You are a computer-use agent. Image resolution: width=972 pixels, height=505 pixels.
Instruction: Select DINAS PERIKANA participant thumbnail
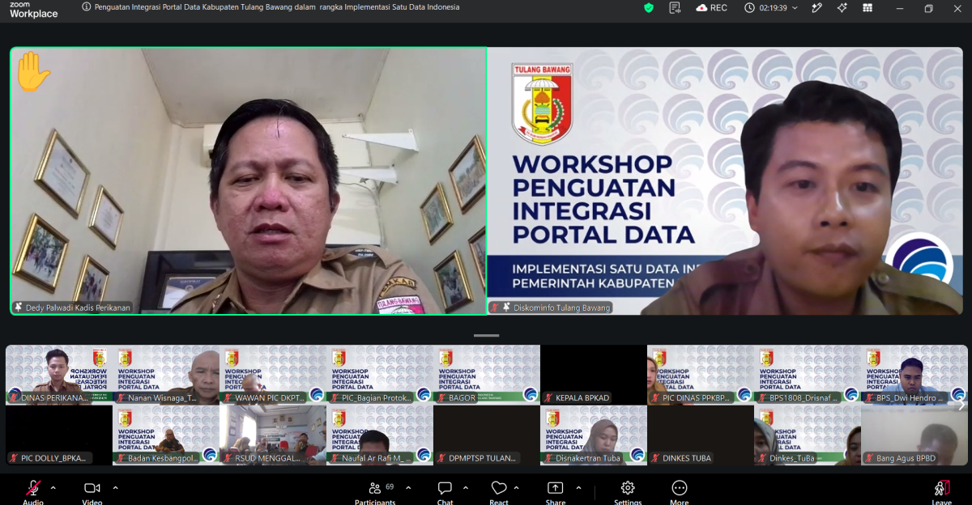point(59,375)
